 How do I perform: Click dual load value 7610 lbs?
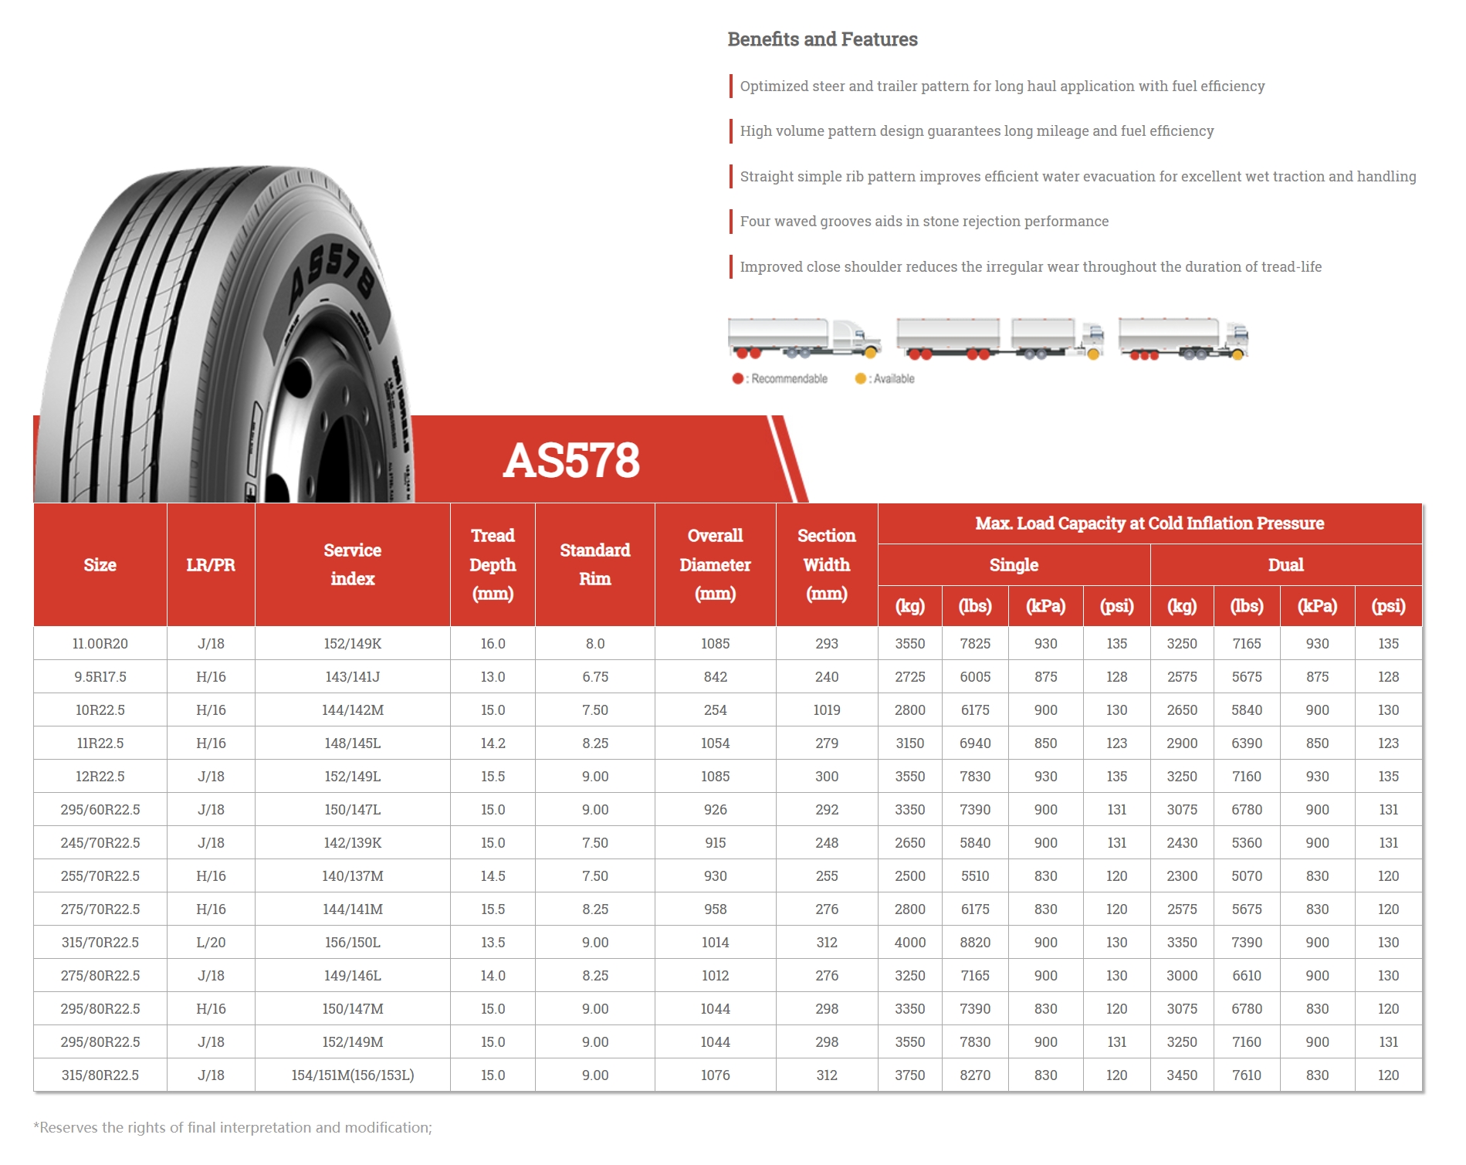(x=1247, y=1075)
